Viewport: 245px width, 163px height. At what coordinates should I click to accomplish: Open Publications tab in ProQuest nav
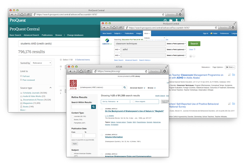[x=47, y=35]
